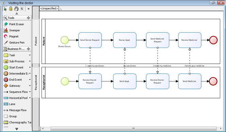
Task: Select the Recieve Docotr Request task
Action: pyautogui.click(x=90, y=81)
